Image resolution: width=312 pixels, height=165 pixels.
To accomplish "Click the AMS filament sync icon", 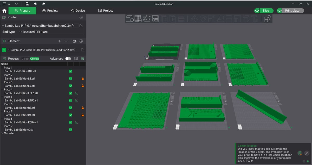I will [74, 41].
